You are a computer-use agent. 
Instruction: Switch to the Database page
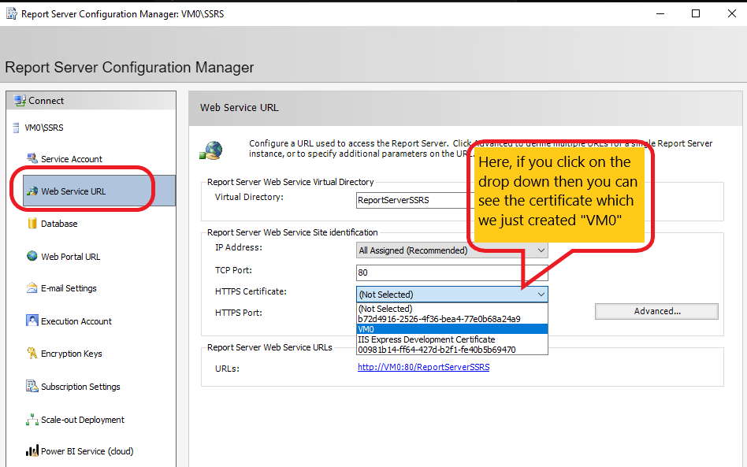coord(59,224)
